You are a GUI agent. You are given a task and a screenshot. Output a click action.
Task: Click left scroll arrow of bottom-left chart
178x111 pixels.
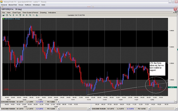click(58, 109)
